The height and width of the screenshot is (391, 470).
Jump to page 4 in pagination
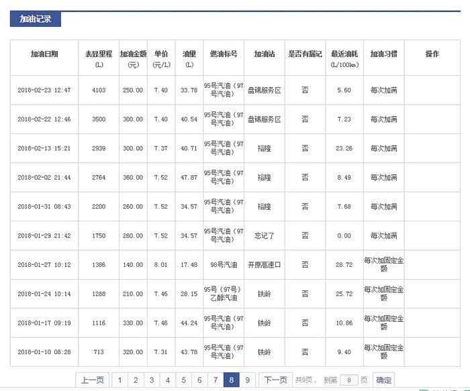tap(167, 380)
